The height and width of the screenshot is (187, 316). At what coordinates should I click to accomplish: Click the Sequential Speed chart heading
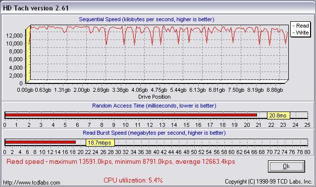coord(147,19)
